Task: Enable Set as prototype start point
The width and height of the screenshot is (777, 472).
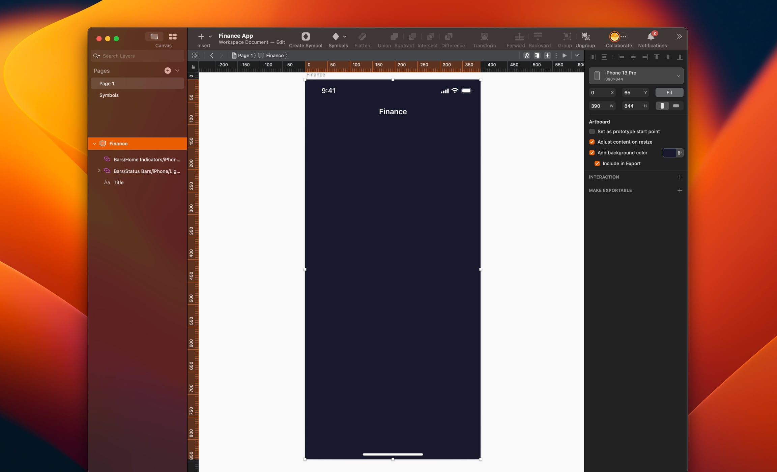Action: click(592, 131)
